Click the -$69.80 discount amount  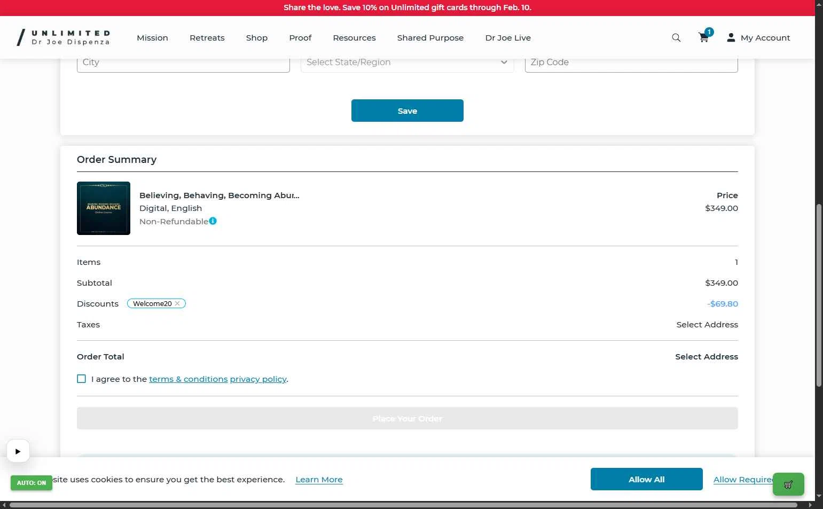[723, 303]
